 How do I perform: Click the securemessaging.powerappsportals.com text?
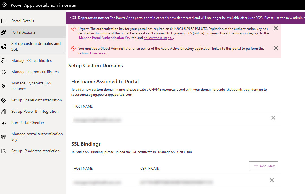pos(102,95)
